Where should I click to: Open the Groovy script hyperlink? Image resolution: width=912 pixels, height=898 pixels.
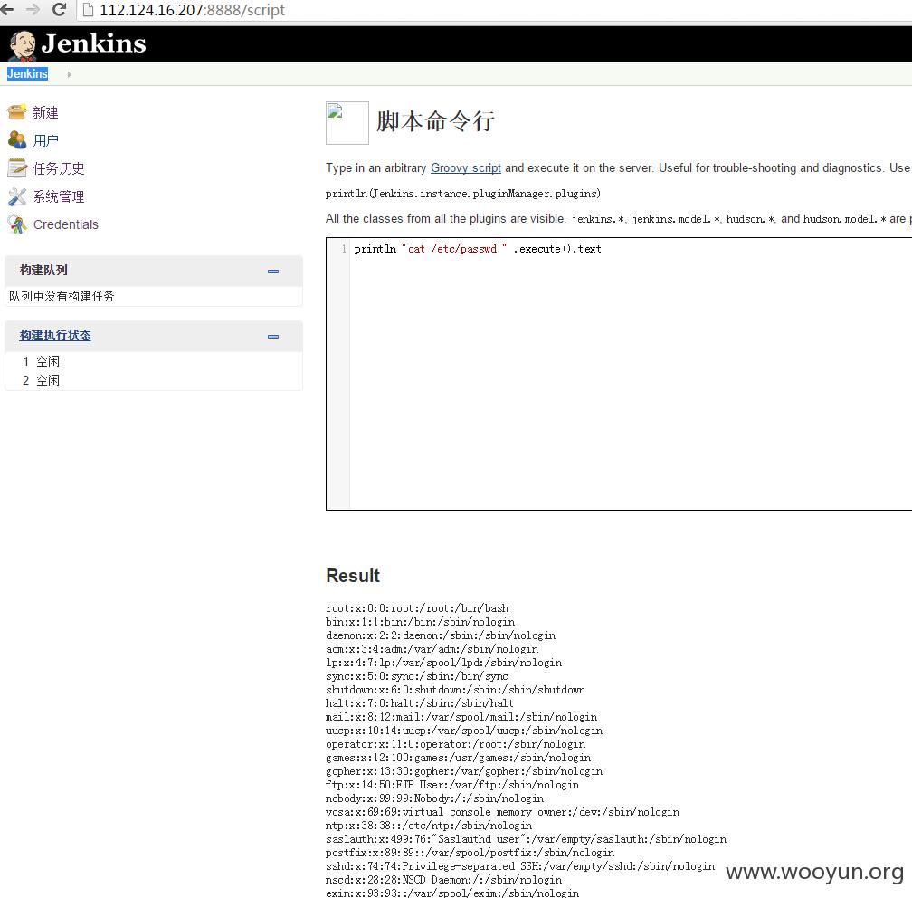[x=465, y=167]
